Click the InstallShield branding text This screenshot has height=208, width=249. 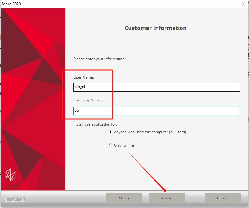click(x=15, y=199)
